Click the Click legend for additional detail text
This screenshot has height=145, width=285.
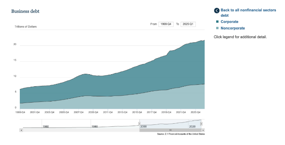(240, 37)
